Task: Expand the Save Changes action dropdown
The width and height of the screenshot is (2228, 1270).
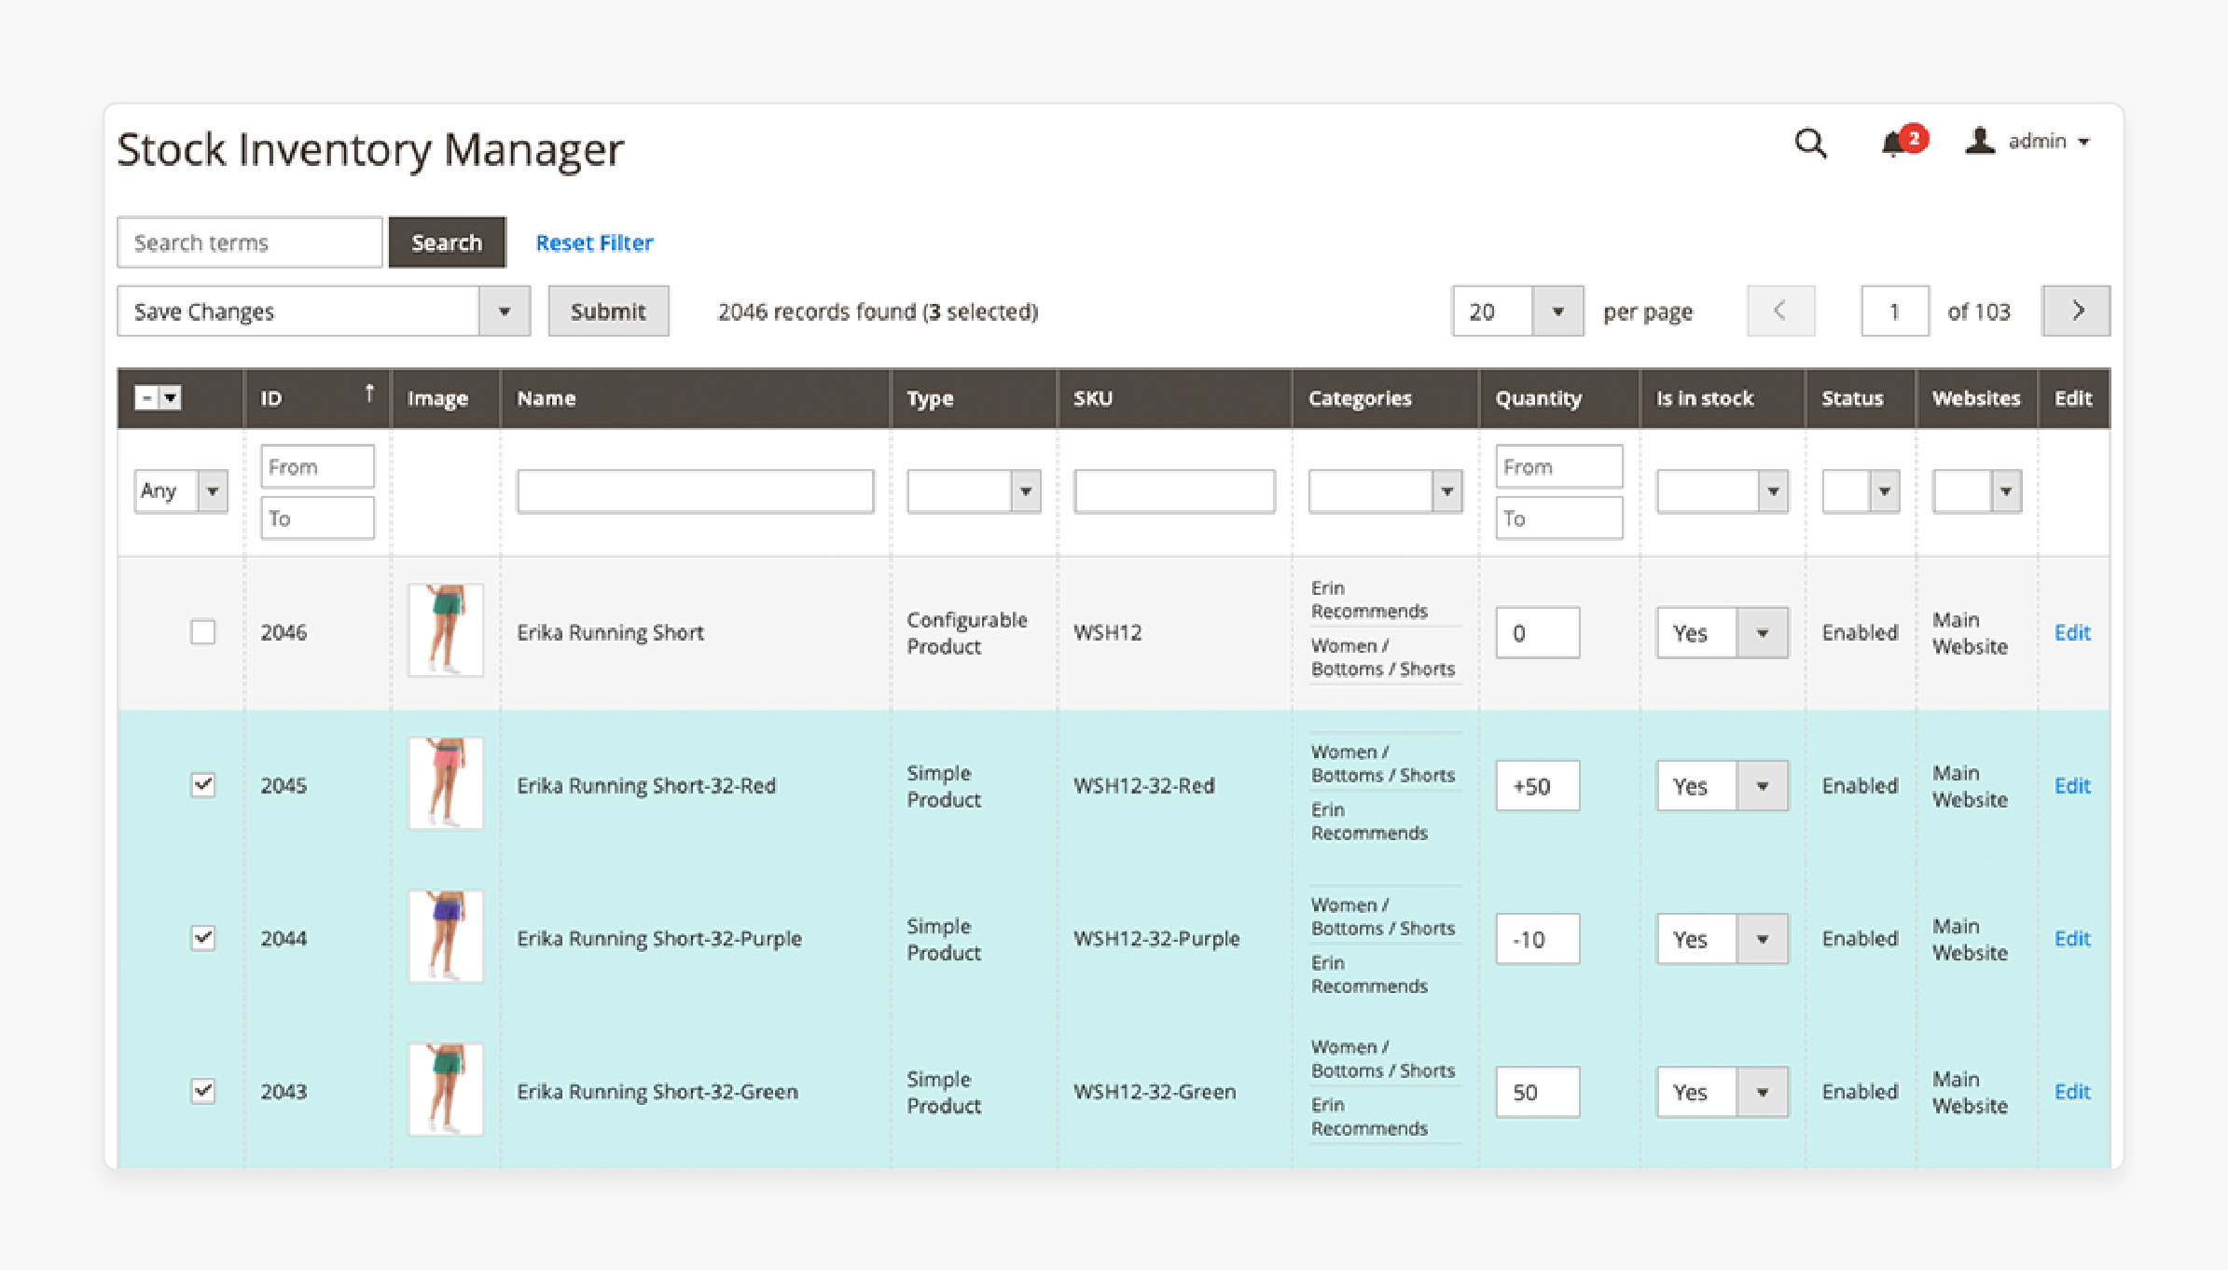Action: (x=504, y=311)
